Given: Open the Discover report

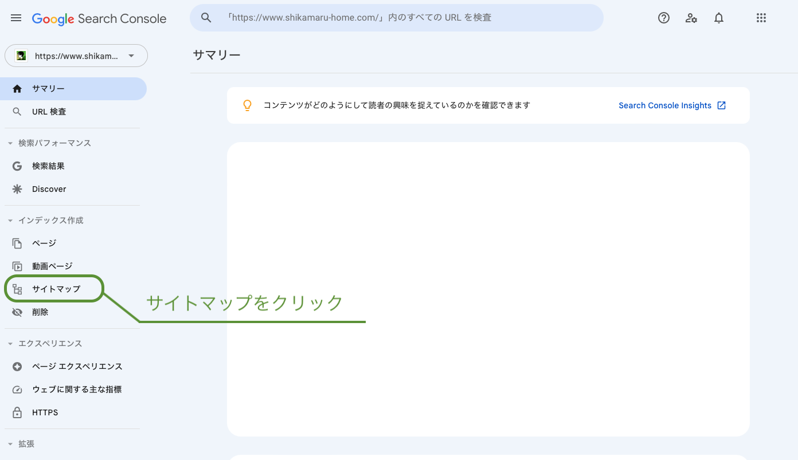Looking at the screenshot, I should [x=49, y=189].
